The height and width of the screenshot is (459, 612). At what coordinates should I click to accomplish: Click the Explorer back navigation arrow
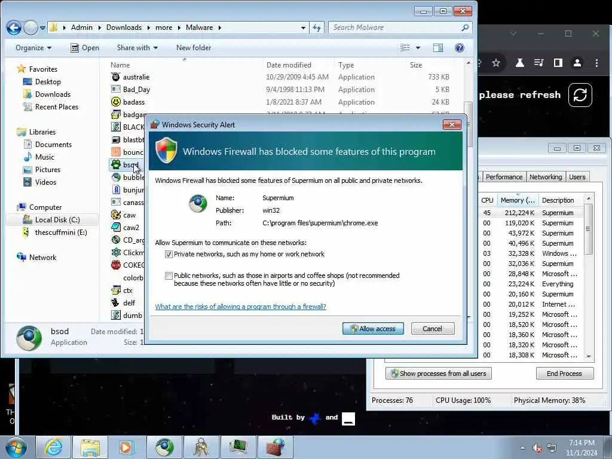(x=14, y=27)
